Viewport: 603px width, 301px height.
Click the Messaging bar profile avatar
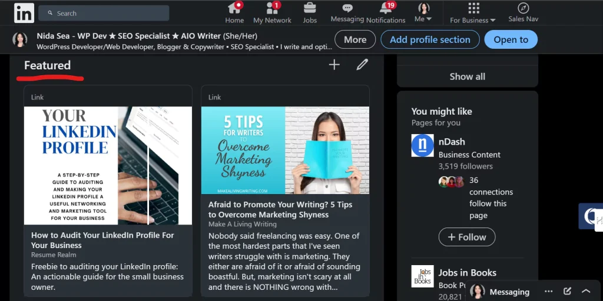[477, 292]
